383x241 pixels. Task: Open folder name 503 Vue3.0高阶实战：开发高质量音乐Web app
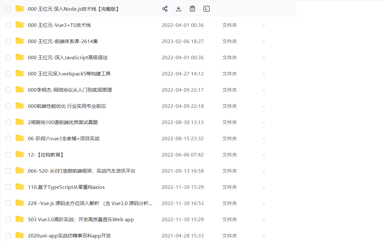(x=81, y=220)
